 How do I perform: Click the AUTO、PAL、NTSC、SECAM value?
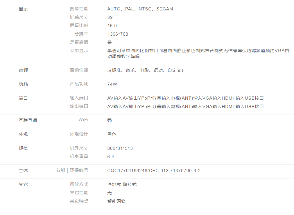[x=140, y=9]
